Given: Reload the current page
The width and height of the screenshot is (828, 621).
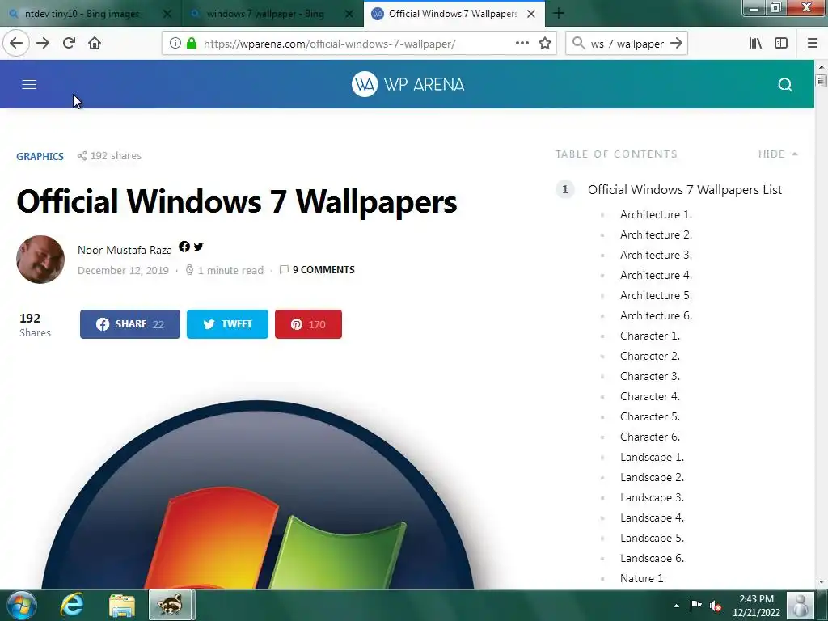Looking at the screenshot, I should coord(69,44).
